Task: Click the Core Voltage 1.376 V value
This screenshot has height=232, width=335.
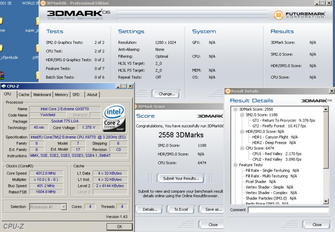Action: click(x=88, y=128)
